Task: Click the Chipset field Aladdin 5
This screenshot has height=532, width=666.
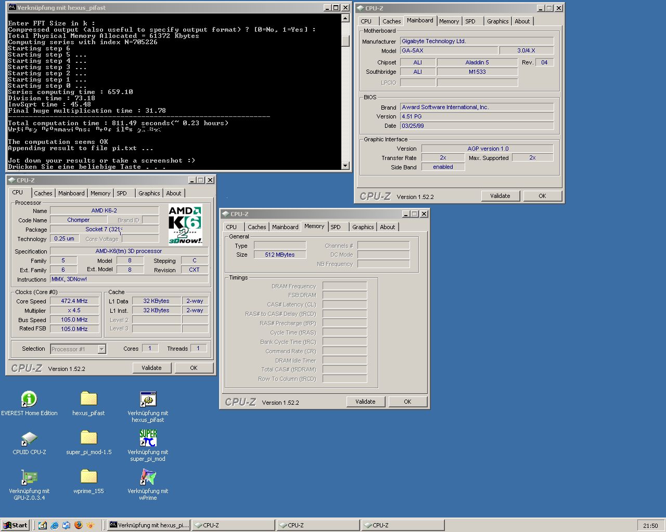Action: click(x=477, y=62)
